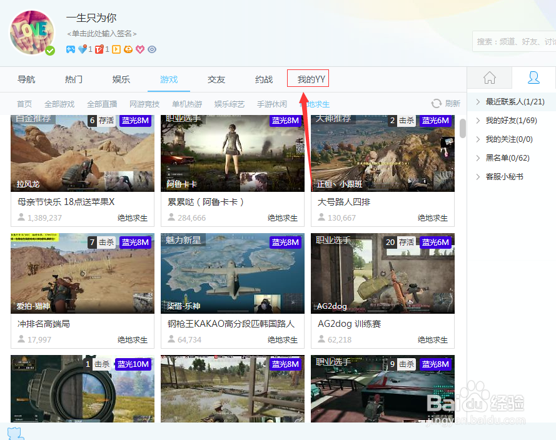Image resolution: width=556 pixels, height=440 pixels.
Task: Click 绝地求生 tag on 冲排名高端局 card
Action: point(133,340)
